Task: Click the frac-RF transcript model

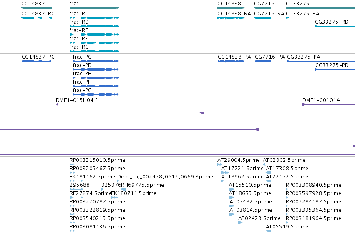Action: pyautogui.click(x=94, y=43)
